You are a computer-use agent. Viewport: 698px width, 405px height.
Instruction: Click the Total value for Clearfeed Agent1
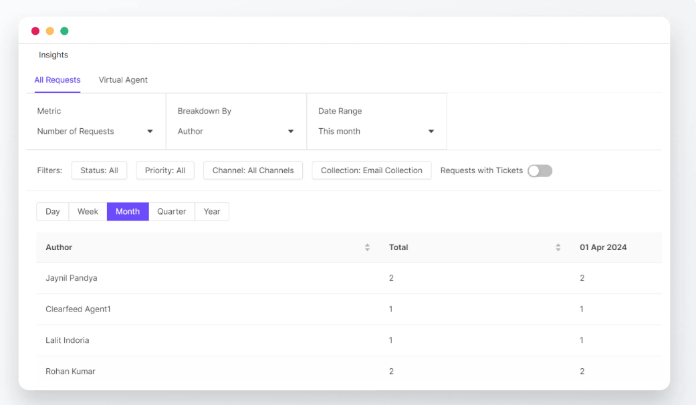pyautogui.click(x=391, y=309)
